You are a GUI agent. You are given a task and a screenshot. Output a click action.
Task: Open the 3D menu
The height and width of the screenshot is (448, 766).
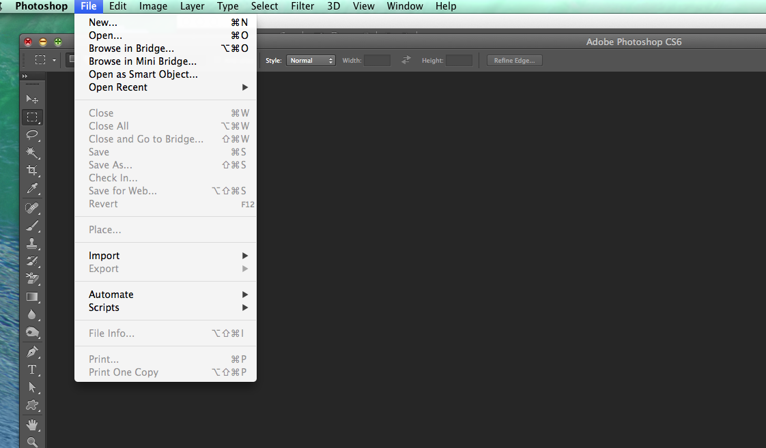(334, 6)
